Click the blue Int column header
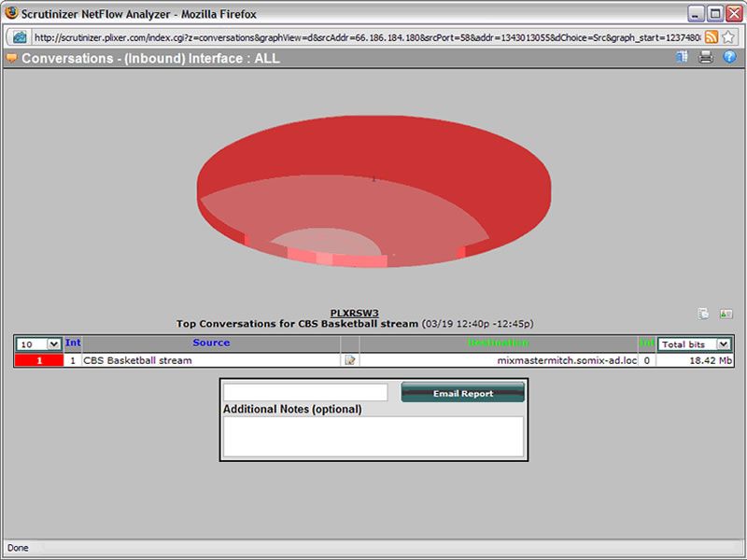 click(73, 343)
